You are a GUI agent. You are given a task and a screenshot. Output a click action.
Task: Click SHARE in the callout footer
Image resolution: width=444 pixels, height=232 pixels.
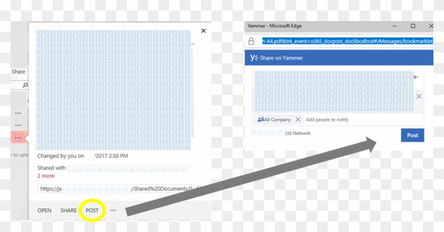(x=68, y=210)
